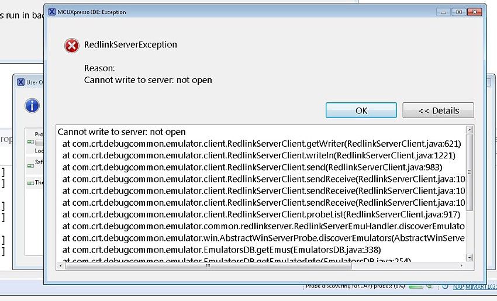Select the send(RedlinkServerClient.java:983) trace line
Viewport: 497px width, 301px height.
click(x=252, y=167)
